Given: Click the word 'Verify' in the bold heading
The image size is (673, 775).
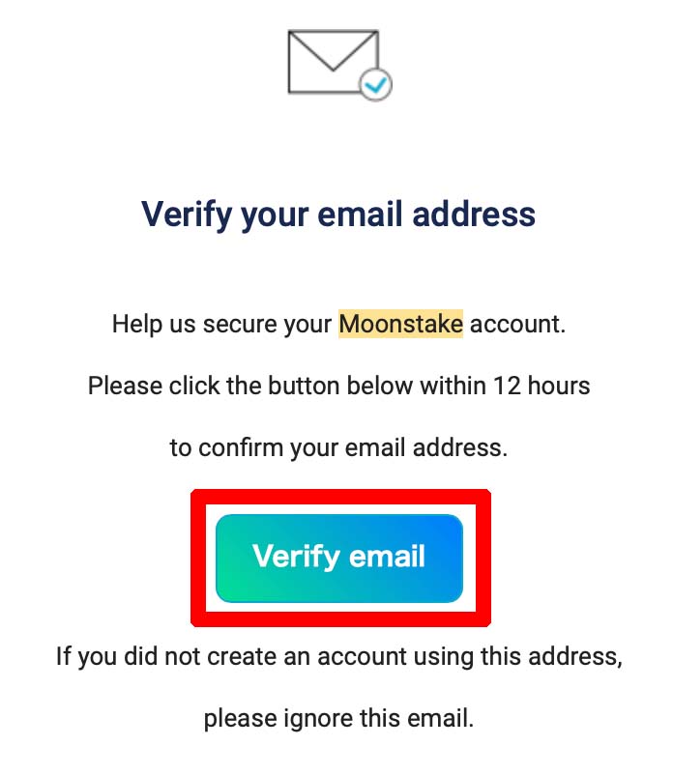Looking at the screenshot, I should (x=187, y=215).
